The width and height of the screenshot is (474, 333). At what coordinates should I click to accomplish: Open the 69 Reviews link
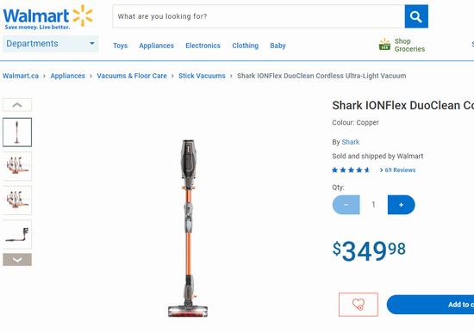click(x=397, y=170)
